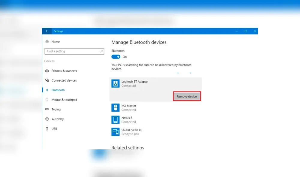
Task: Click the Find a setting search field
Action: pos(72,51)
